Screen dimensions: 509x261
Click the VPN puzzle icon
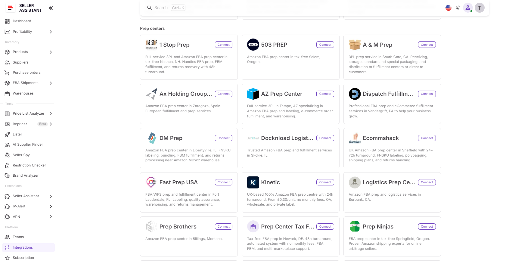point(7,217)
